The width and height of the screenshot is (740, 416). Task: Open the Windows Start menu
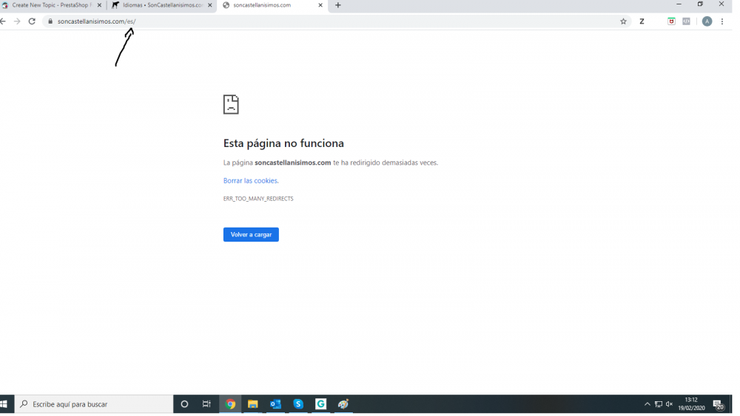click(4, 404)
